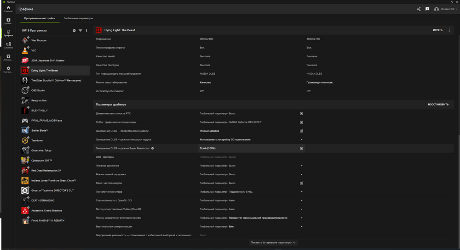Click the filter icon above programs list
This screenshot has height=250, width=460.
pos(80,31)
